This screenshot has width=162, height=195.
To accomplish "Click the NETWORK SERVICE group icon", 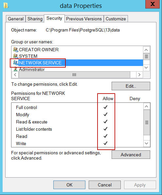I will (16, 63).
